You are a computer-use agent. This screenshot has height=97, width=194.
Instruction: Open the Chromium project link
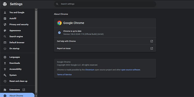(x=90, y=70)
